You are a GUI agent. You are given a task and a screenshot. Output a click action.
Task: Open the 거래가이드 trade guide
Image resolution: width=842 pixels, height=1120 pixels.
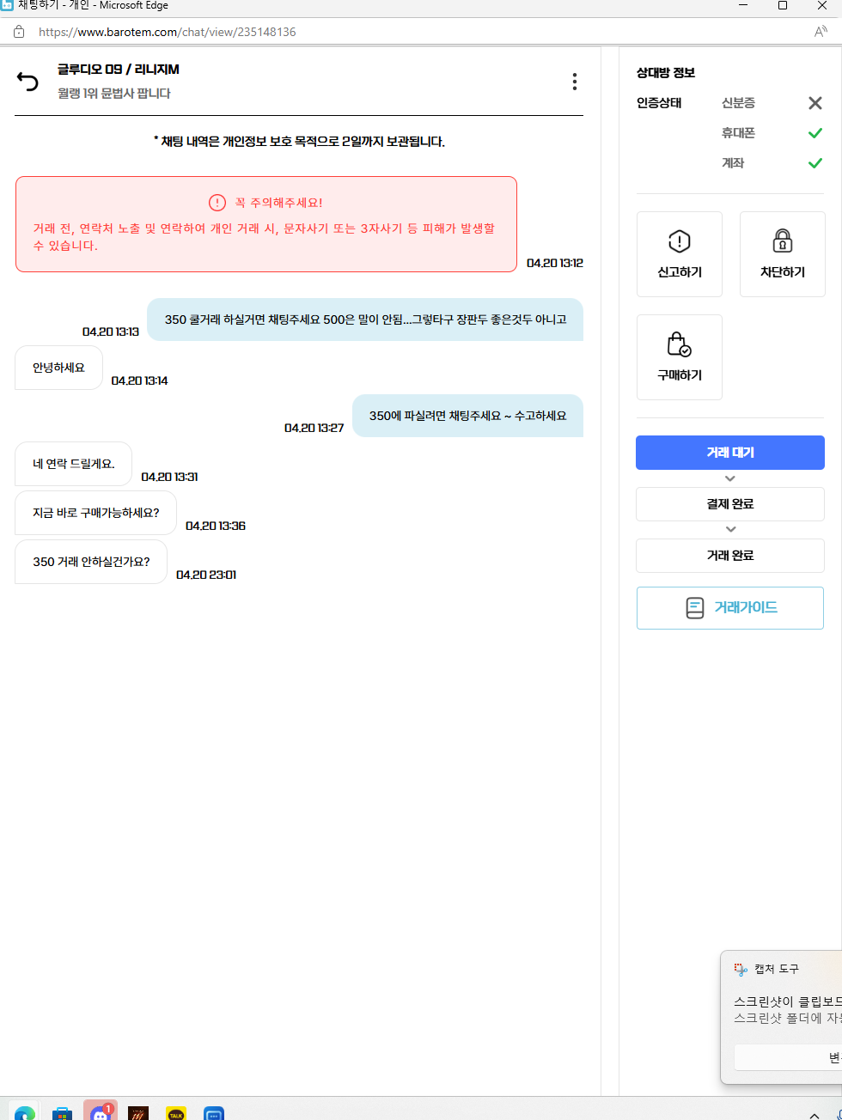729,607
